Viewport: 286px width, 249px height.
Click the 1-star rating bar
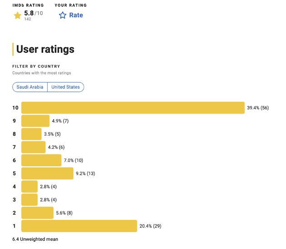pos(79,226)
